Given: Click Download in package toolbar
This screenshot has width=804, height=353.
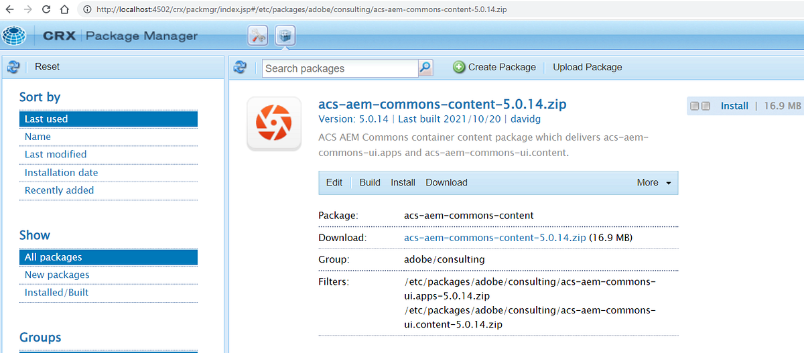Looking at the screenshot, I should point(447,182).
